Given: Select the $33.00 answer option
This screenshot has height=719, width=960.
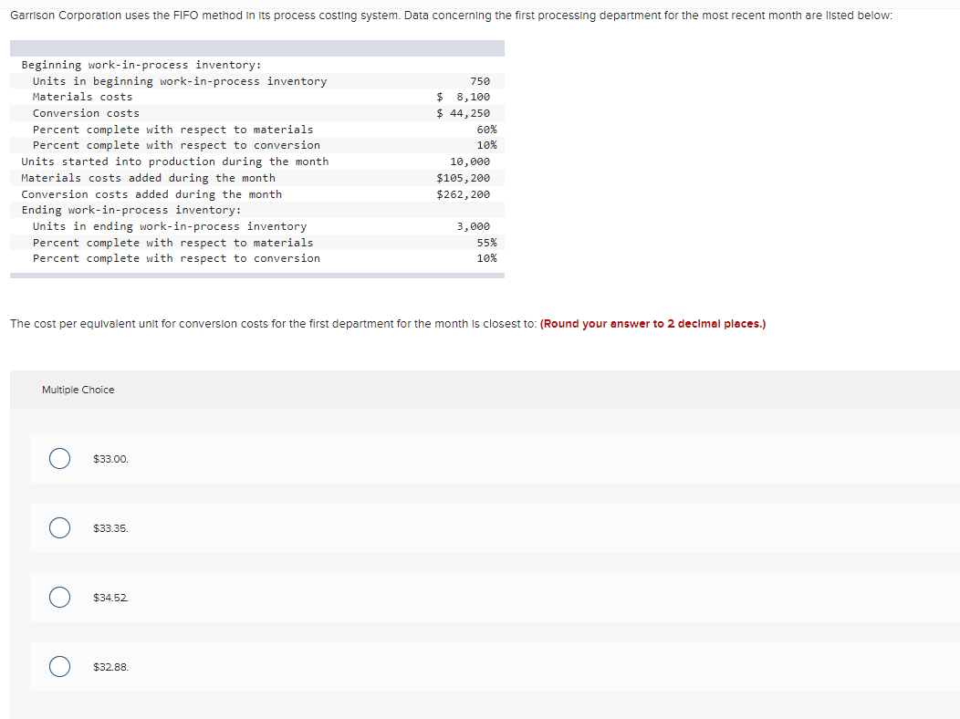Looking at the screenshot, I should [x=59, y=458].
